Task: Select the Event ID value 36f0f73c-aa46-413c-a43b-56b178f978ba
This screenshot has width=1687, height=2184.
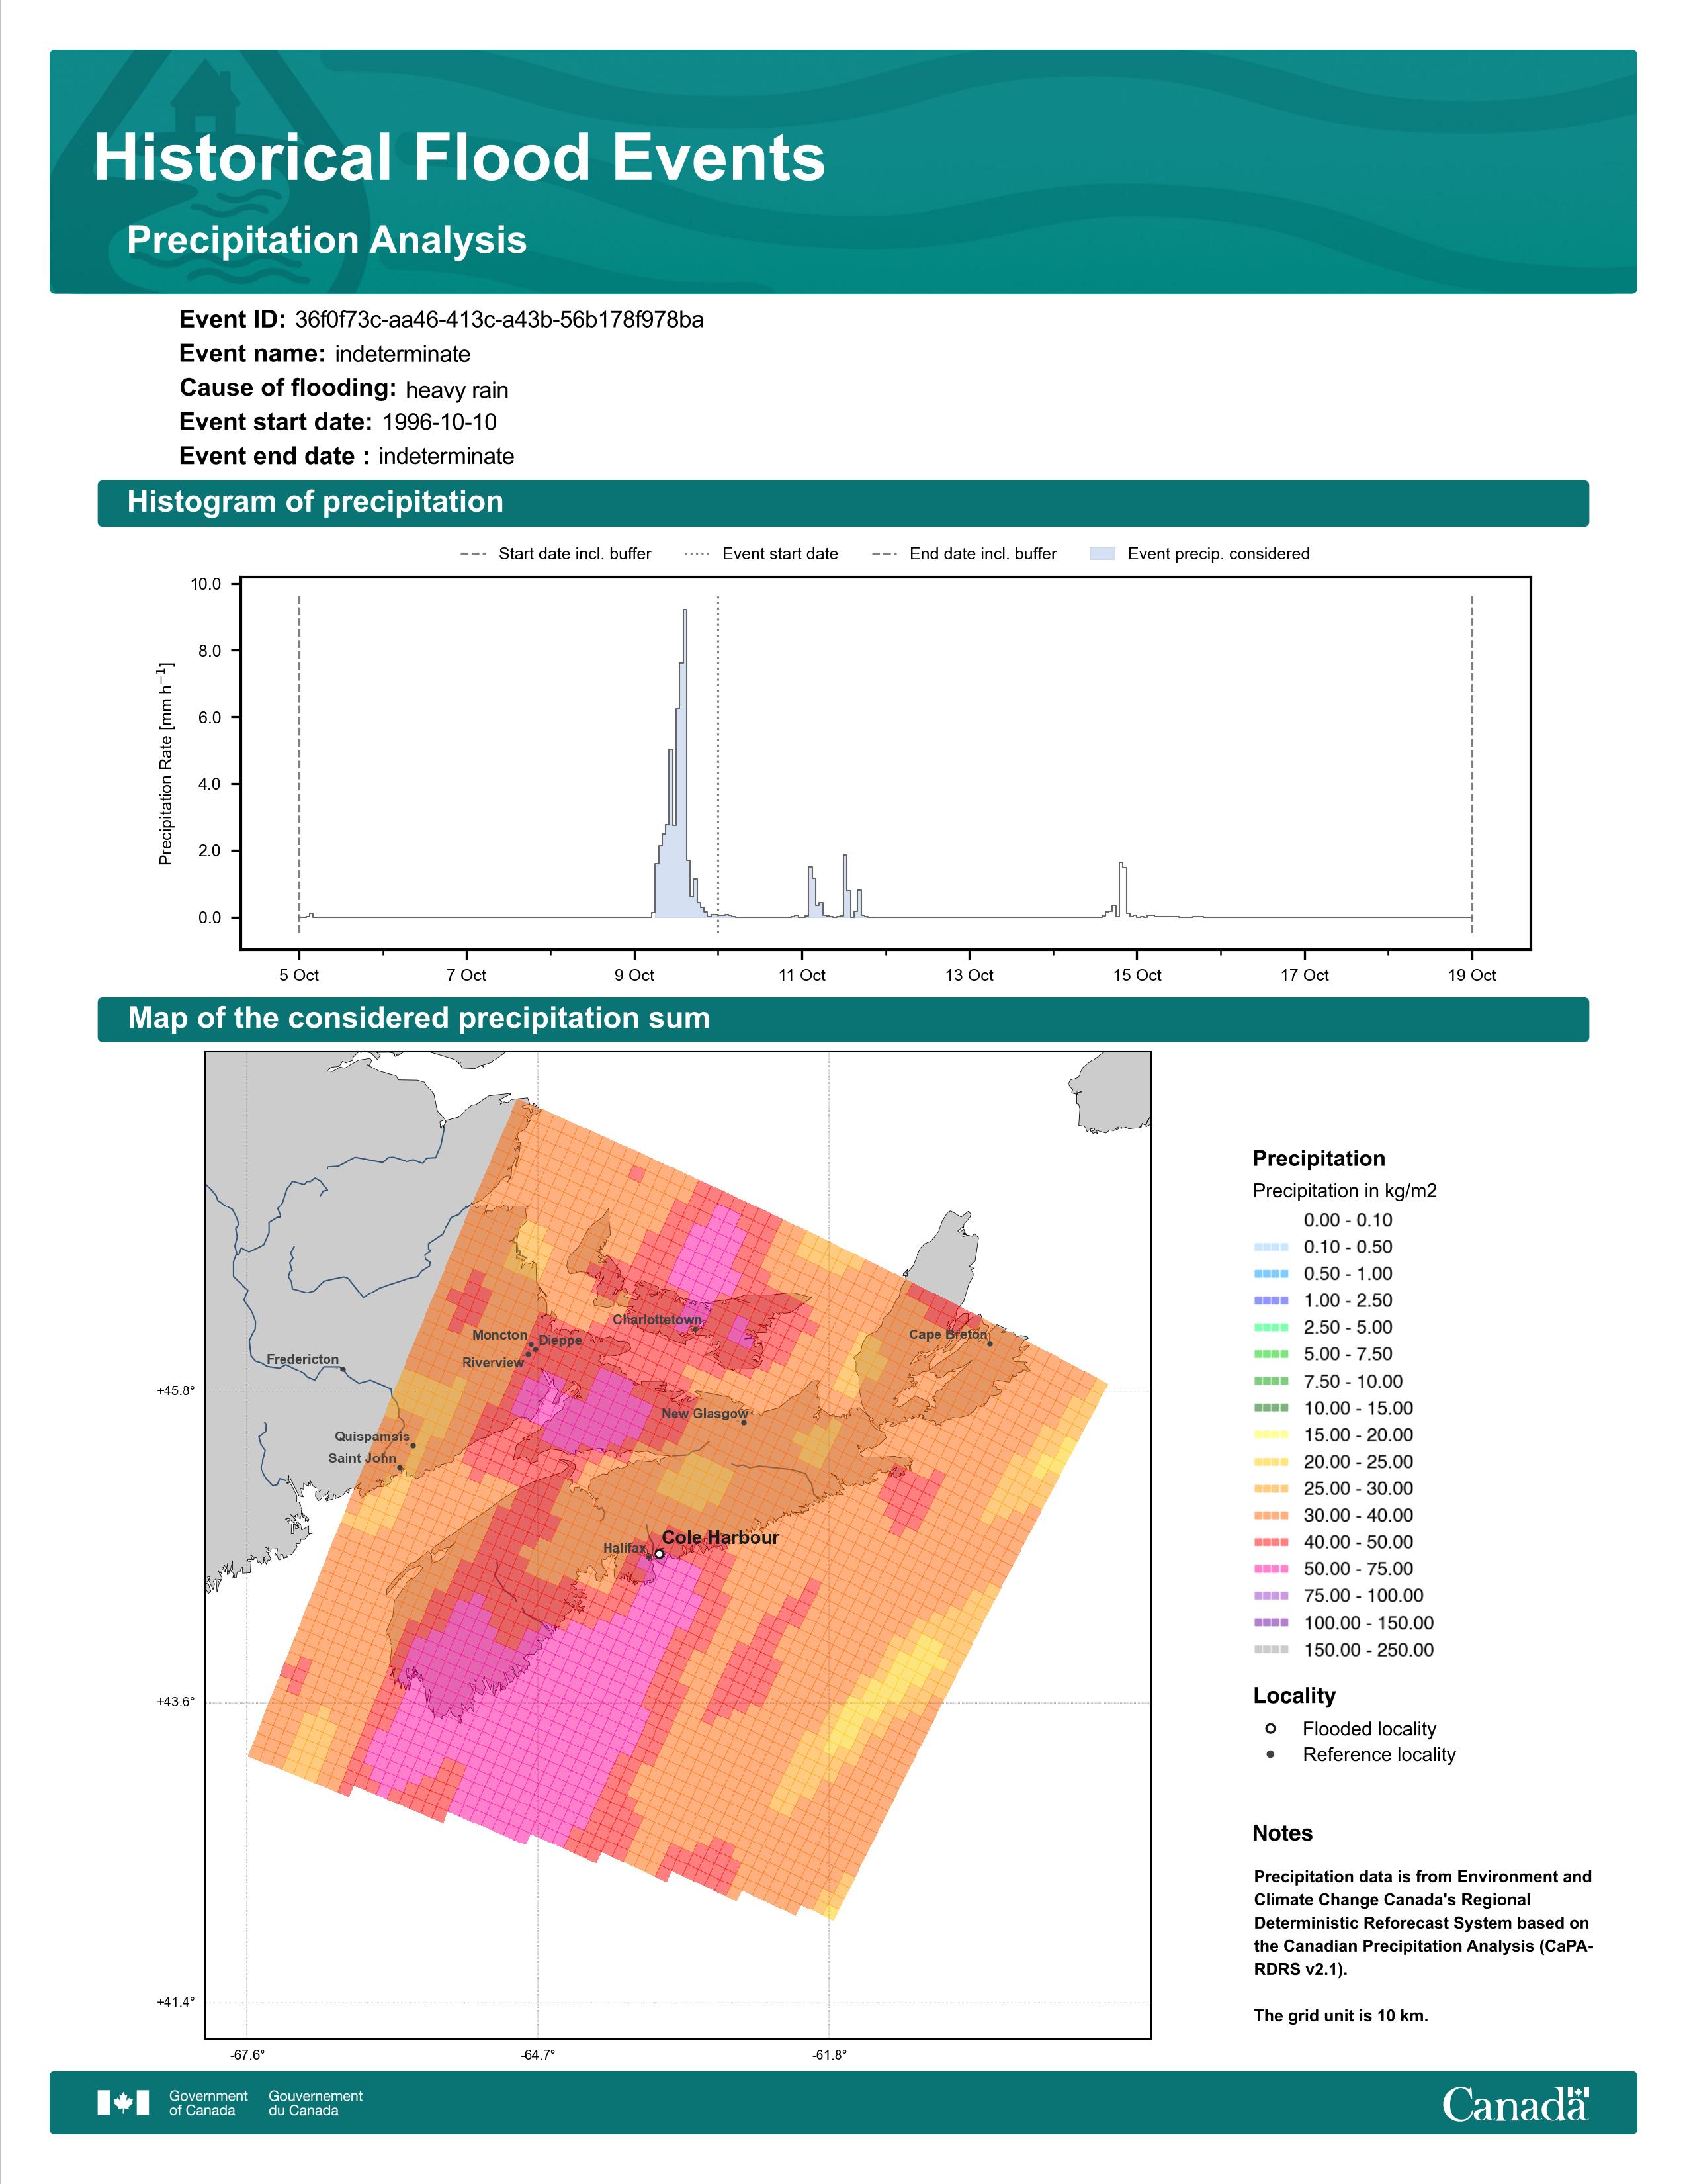Action: [x=499, y=320]
